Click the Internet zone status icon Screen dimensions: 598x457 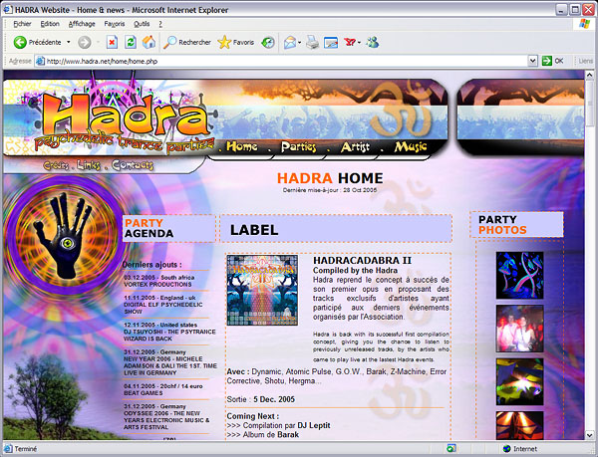pyautogui.click(x=507, y=449)
